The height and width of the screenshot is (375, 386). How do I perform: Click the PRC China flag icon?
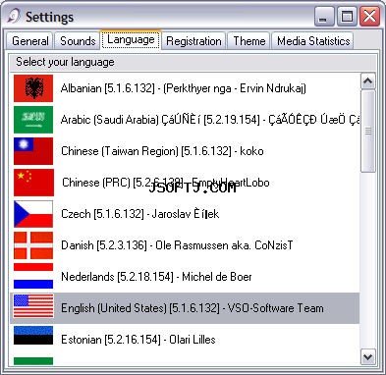(33, 183)
